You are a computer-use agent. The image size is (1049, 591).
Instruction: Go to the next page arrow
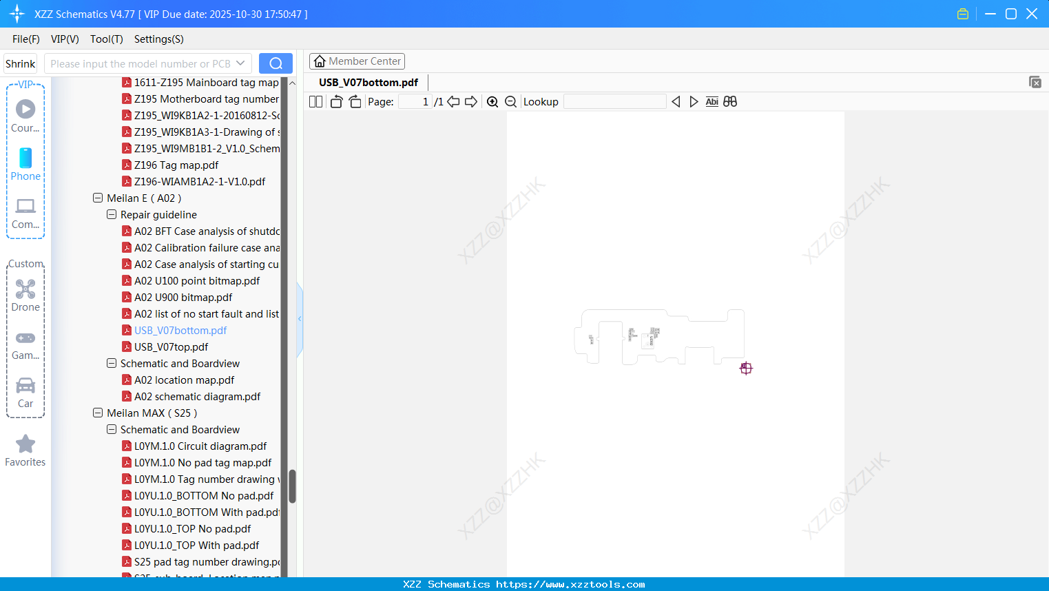click(x=471, y=102)
